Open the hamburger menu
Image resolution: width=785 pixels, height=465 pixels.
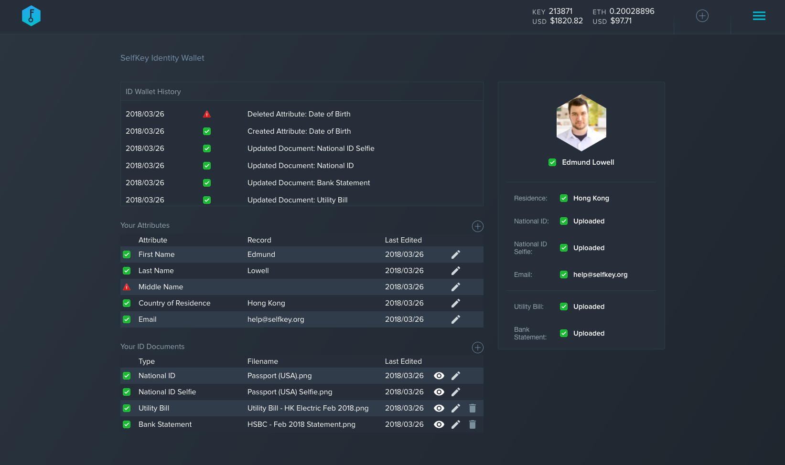759,16
